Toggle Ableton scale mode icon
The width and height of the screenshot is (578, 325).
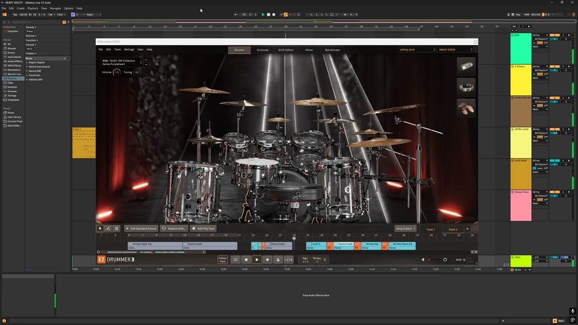[73, 14]
